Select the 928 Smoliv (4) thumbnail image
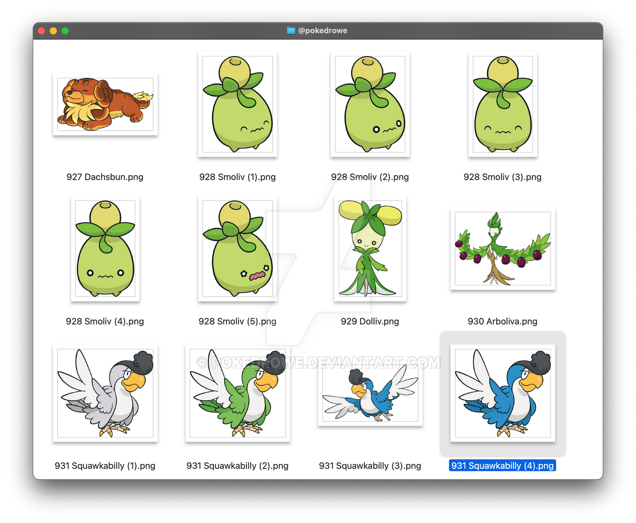Screen dimensions: 636x523 coord(105,249)
